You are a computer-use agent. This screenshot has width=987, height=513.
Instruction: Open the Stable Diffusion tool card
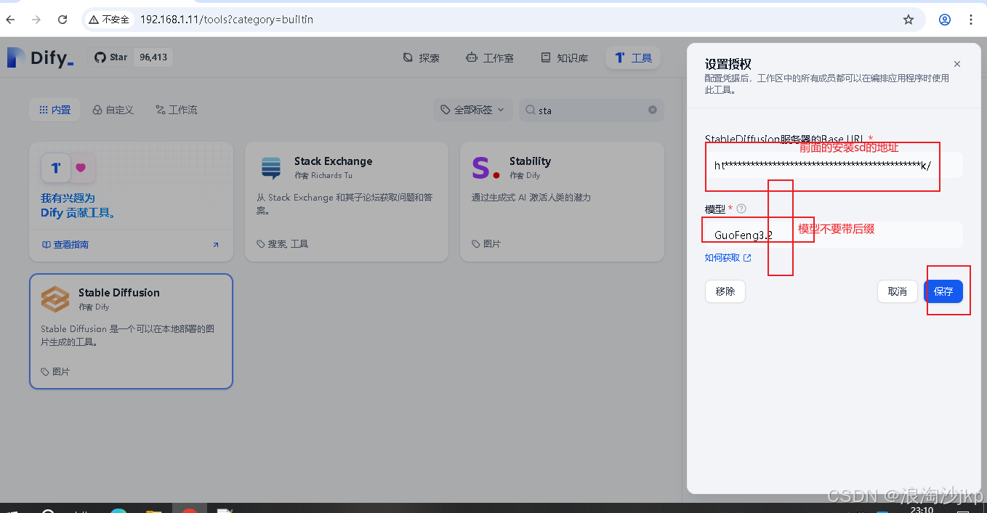coord(131,331)
